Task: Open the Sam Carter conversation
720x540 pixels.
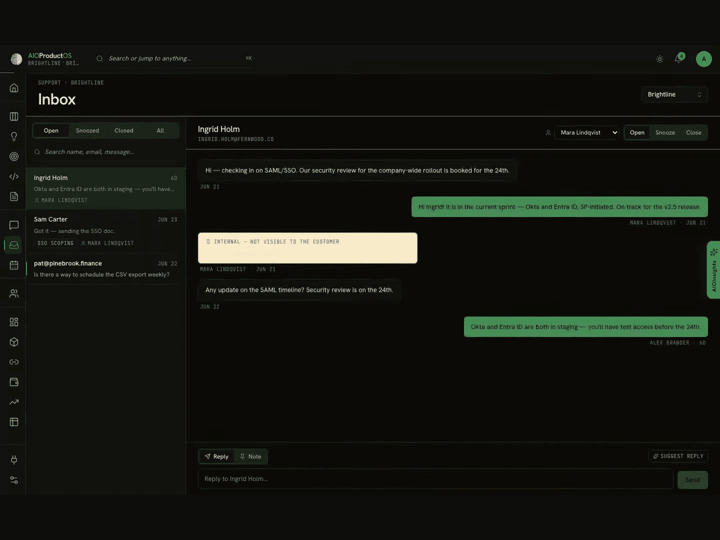Action: (105, 231)
